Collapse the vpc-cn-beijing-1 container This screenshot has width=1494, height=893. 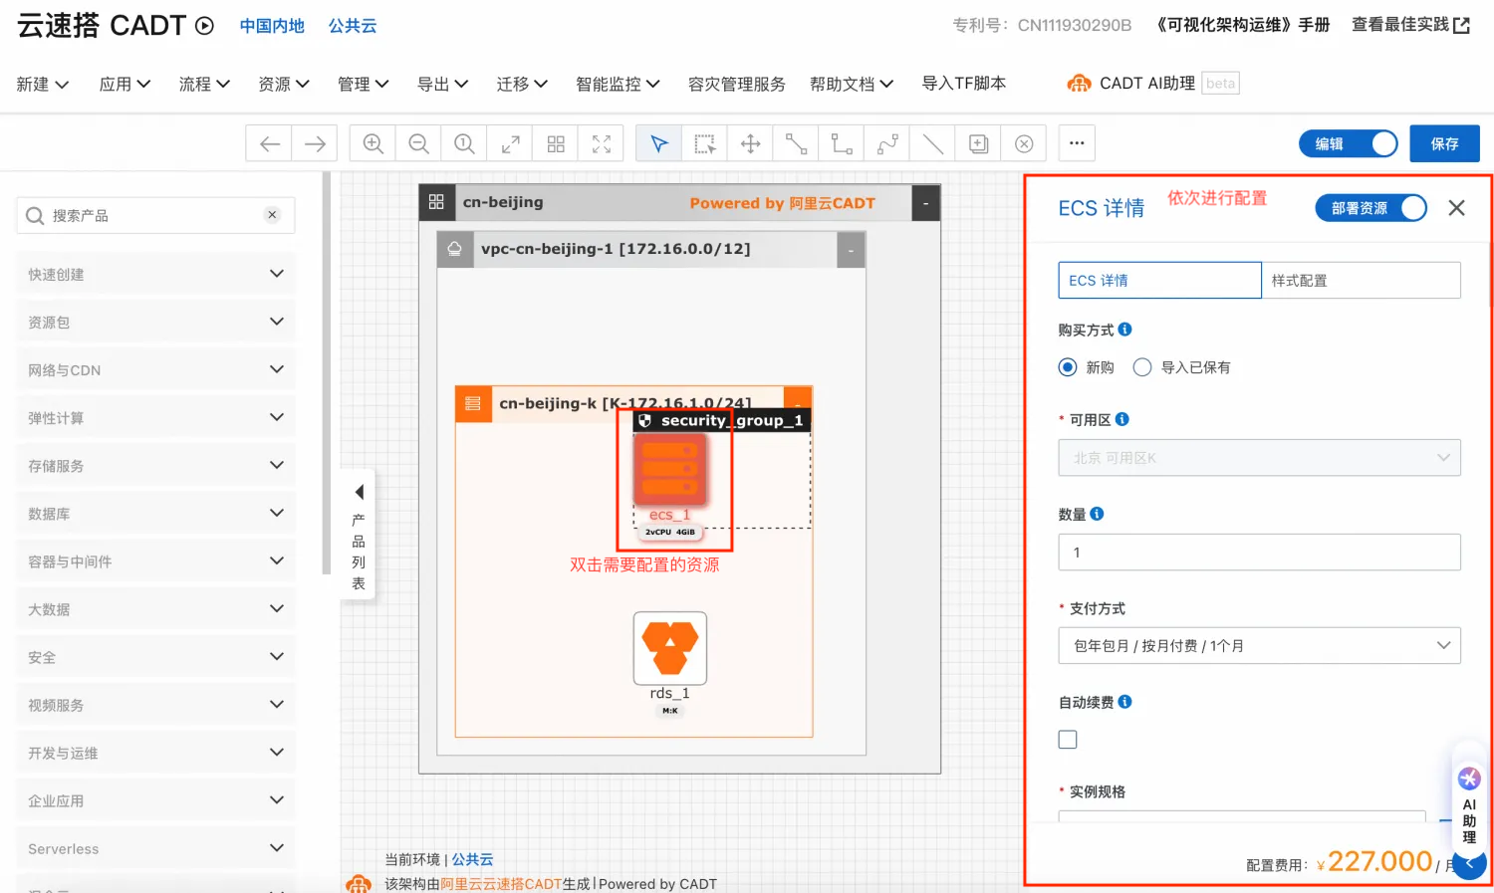point(851,251)
